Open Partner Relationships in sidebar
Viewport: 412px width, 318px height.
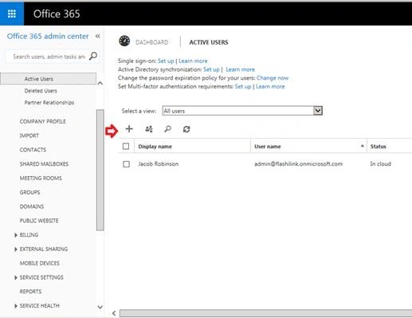[49, 103]
